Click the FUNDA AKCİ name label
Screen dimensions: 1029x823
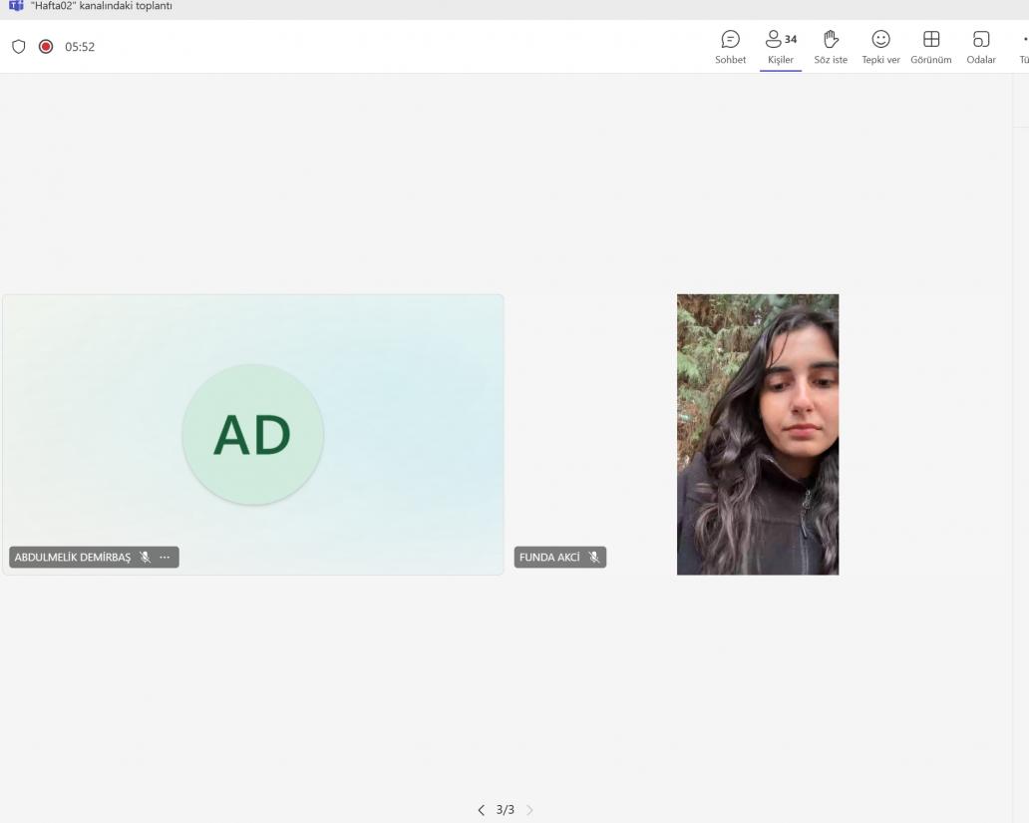click(549, 558)
